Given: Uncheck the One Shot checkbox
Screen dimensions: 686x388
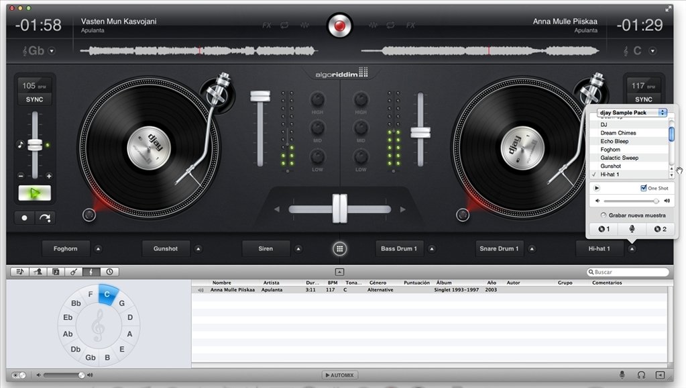Looking at the screenshot, I should (x=644, y=189).
